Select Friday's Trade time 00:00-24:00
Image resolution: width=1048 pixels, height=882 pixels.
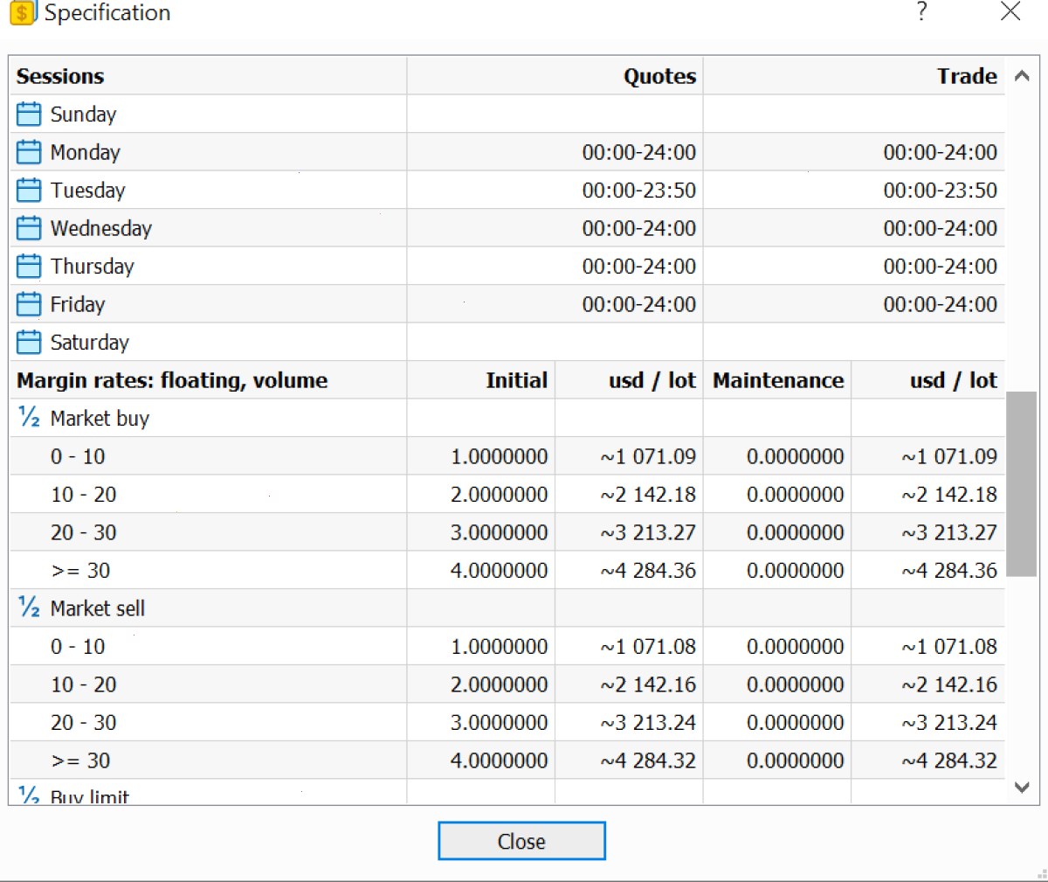tap(940, 304)
